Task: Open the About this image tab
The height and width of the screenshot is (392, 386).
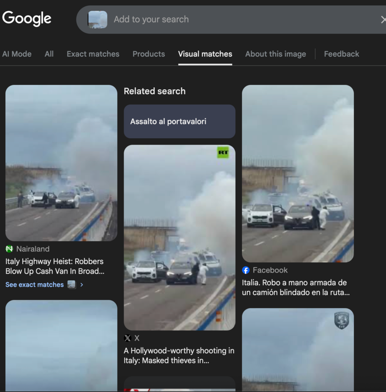Action: coord(275,54)
